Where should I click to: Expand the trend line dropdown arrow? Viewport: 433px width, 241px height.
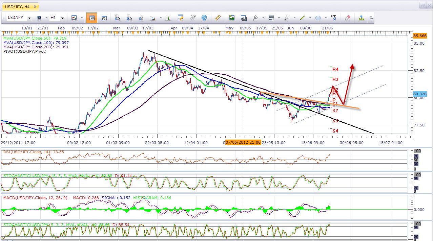coord(310,18)
